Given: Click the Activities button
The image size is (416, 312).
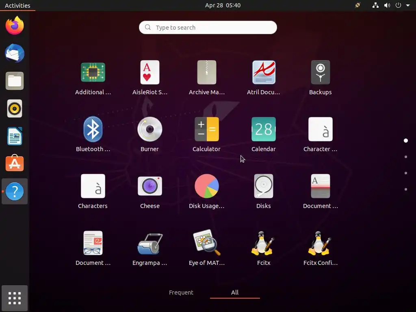Looking at the screenshot, I should click(17, 5).
